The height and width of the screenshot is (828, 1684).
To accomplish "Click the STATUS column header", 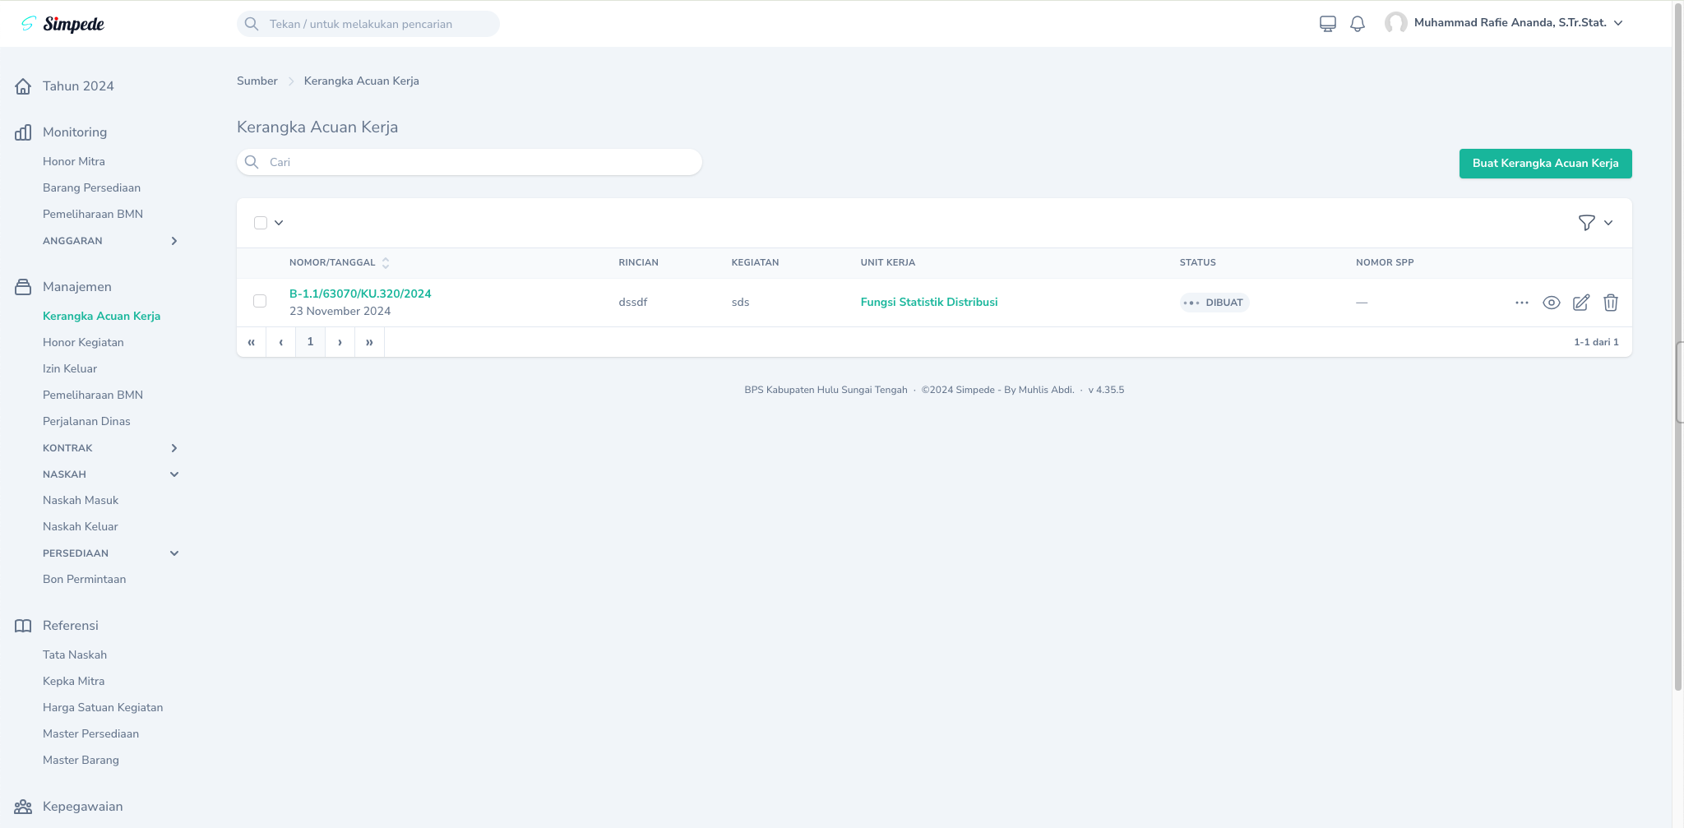I will click(x=1198, y=263).
